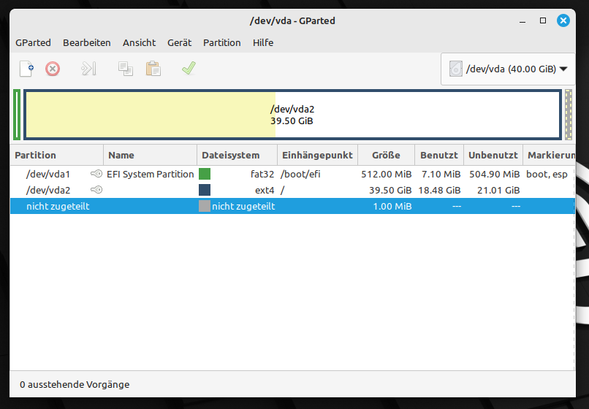589x409 pixels.
Task: Click the 0 ausstehende Vorgänge status text
Action: coord(75,385)
